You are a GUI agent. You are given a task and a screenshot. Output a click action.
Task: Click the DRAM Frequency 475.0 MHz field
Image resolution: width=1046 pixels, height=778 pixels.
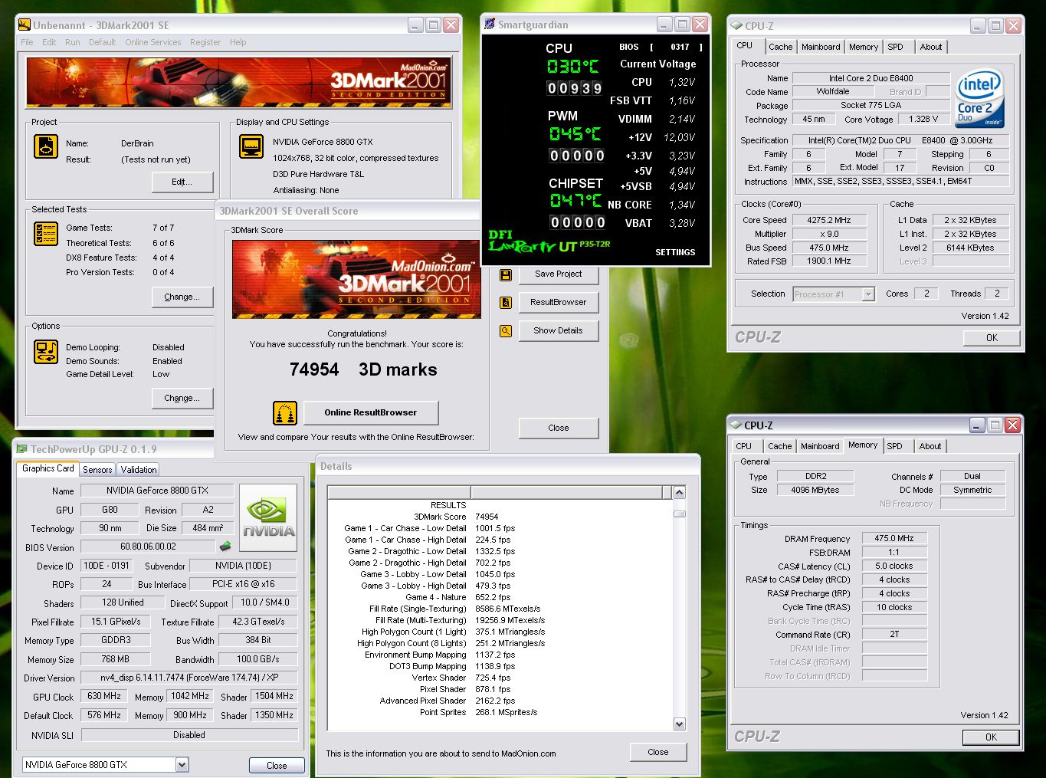tap(894, 539)
